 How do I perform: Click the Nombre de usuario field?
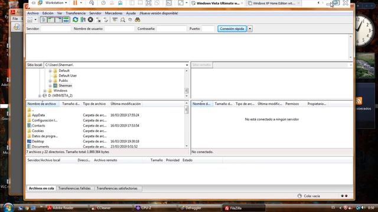pos(119,29)
